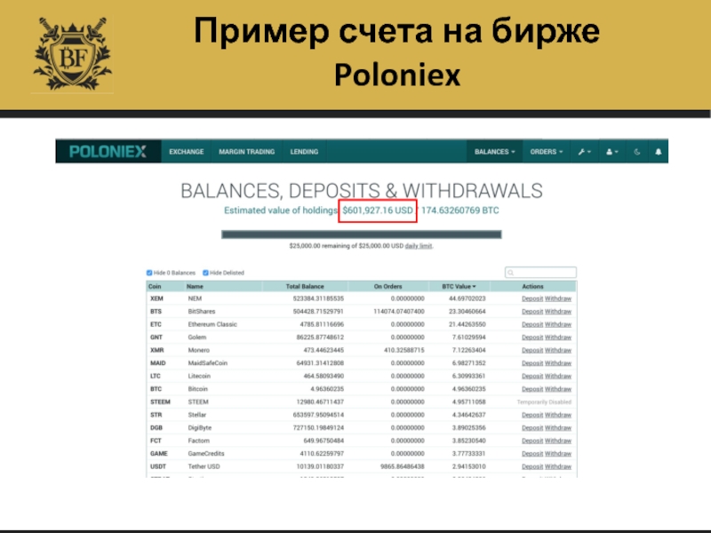
Task: Click Withdraw for GameCredits
Action: tap(558, 454)
